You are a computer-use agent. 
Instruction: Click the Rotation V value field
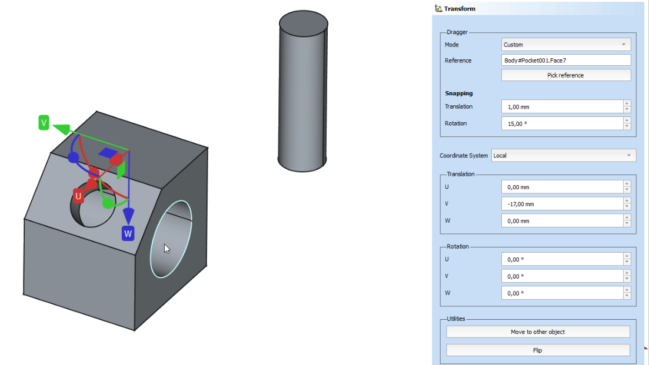pyautogui.click(x=562, y=276)
